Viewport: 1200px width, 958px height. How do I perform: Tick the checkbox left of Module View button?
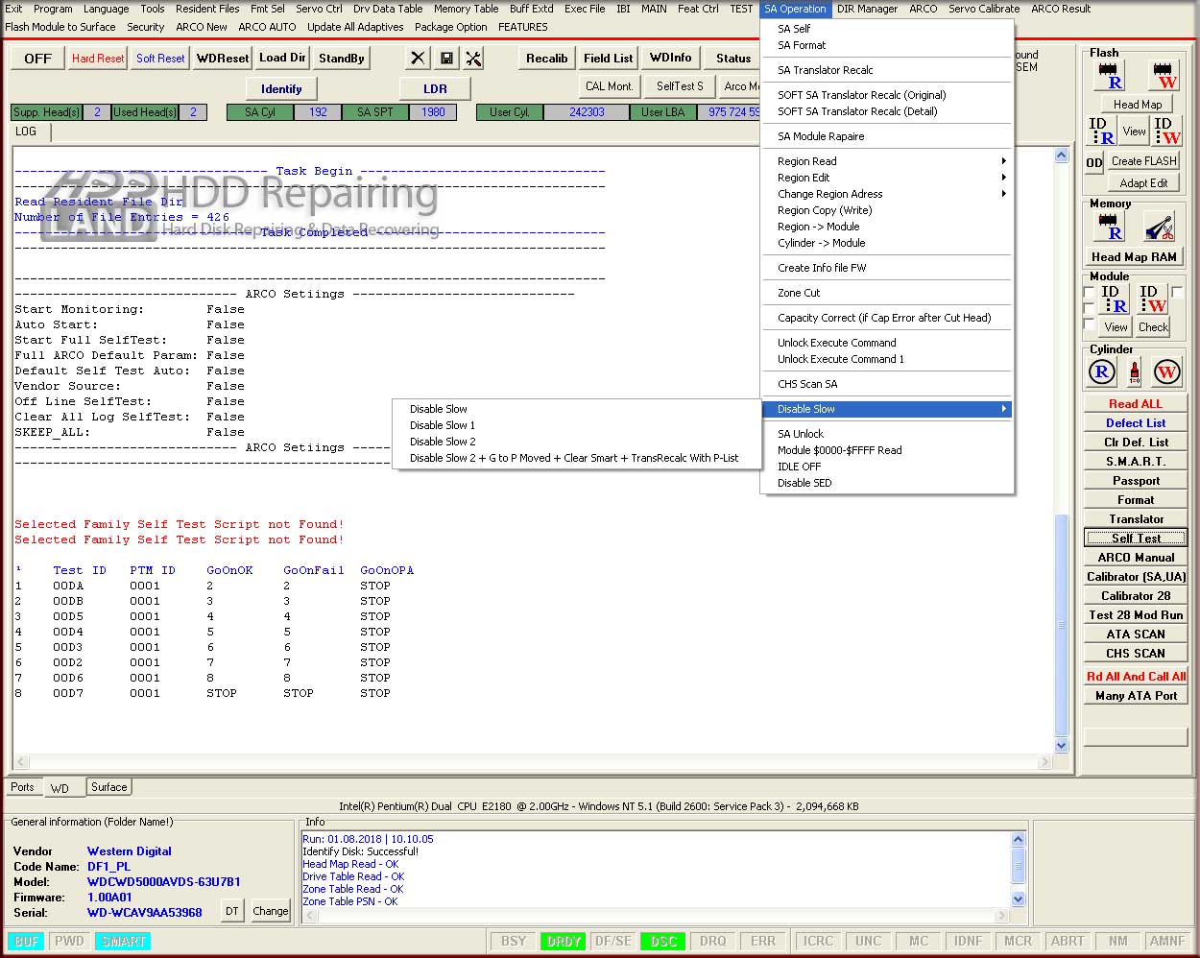pos(1089,323)
